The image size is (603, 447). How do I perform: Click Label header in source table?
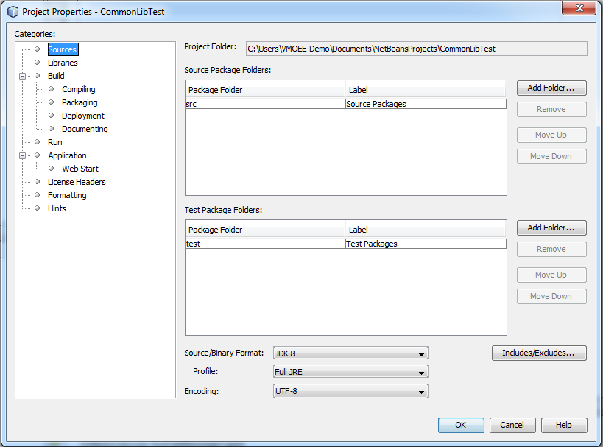[x=426, y=90]
